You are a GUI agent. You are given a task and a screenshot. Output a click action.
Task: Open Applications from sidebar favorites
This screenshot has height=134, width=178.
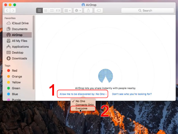coord(20,47)
